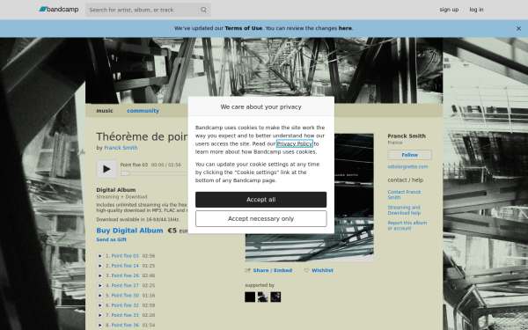
Task: Play track 7 Point fixe 33
Action: pos(99,315)
